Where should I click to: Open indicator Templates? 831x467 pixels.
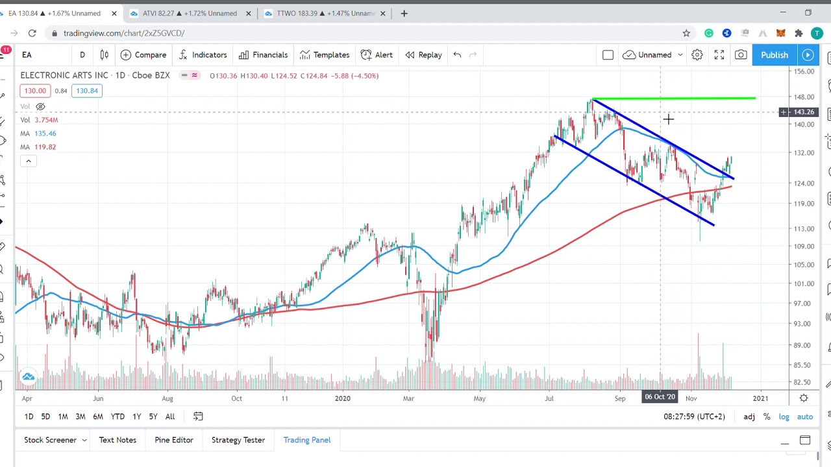tap(324, 55)
